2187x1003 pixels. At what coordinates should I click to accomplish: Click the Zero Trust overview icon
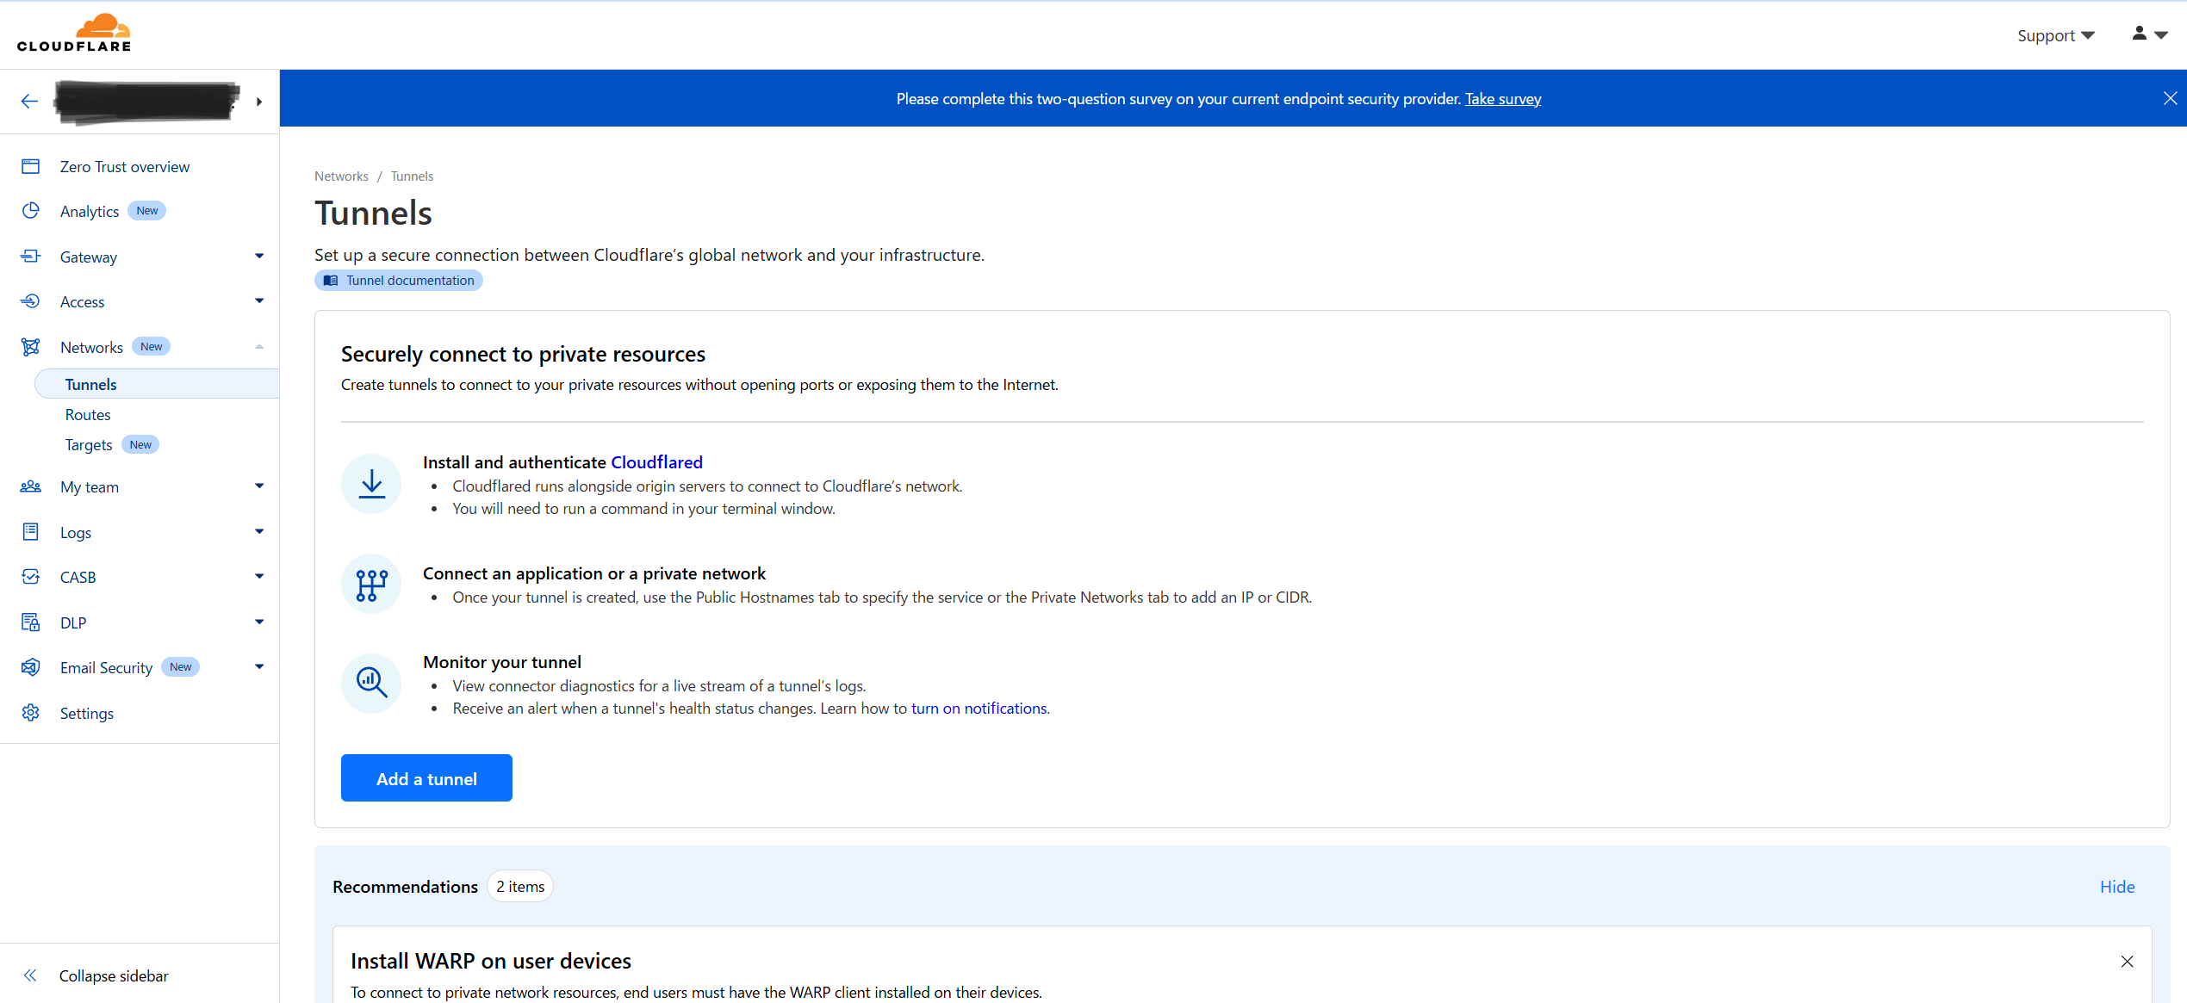point(31,166)
